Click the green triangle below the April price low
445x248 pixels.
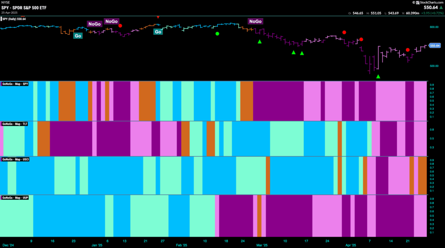point(378,76)
